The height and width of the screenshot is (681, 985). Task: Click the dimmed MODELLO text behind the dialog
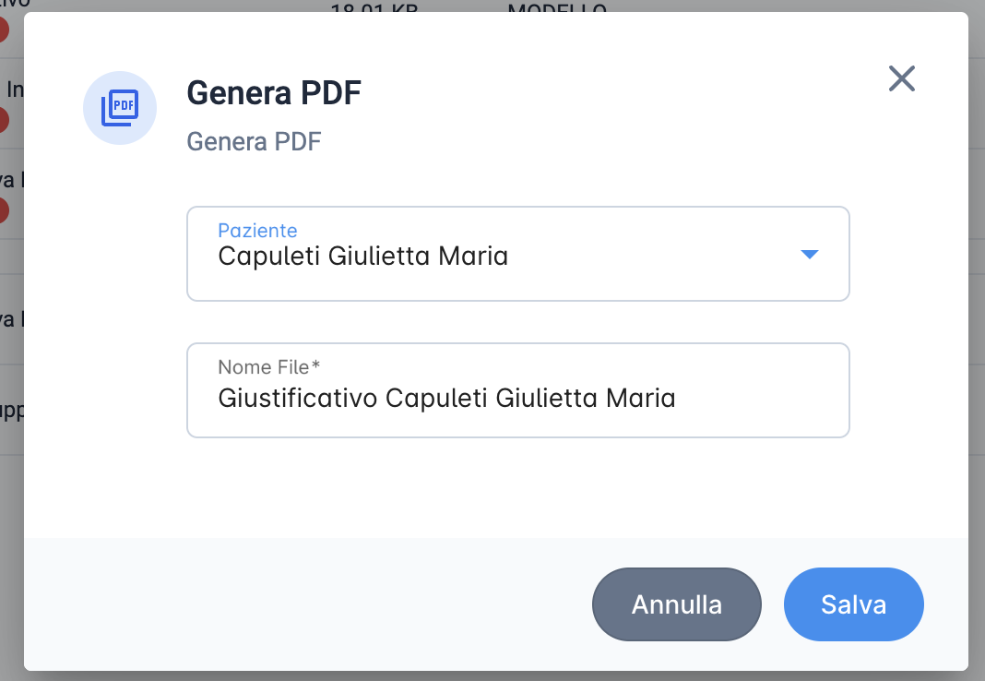[x=557, y=7]
